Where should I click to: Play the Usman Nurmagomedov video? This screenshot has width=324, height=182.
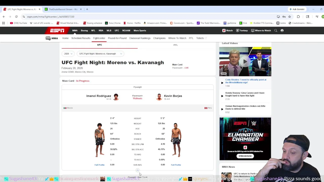(x=222, y=109)
